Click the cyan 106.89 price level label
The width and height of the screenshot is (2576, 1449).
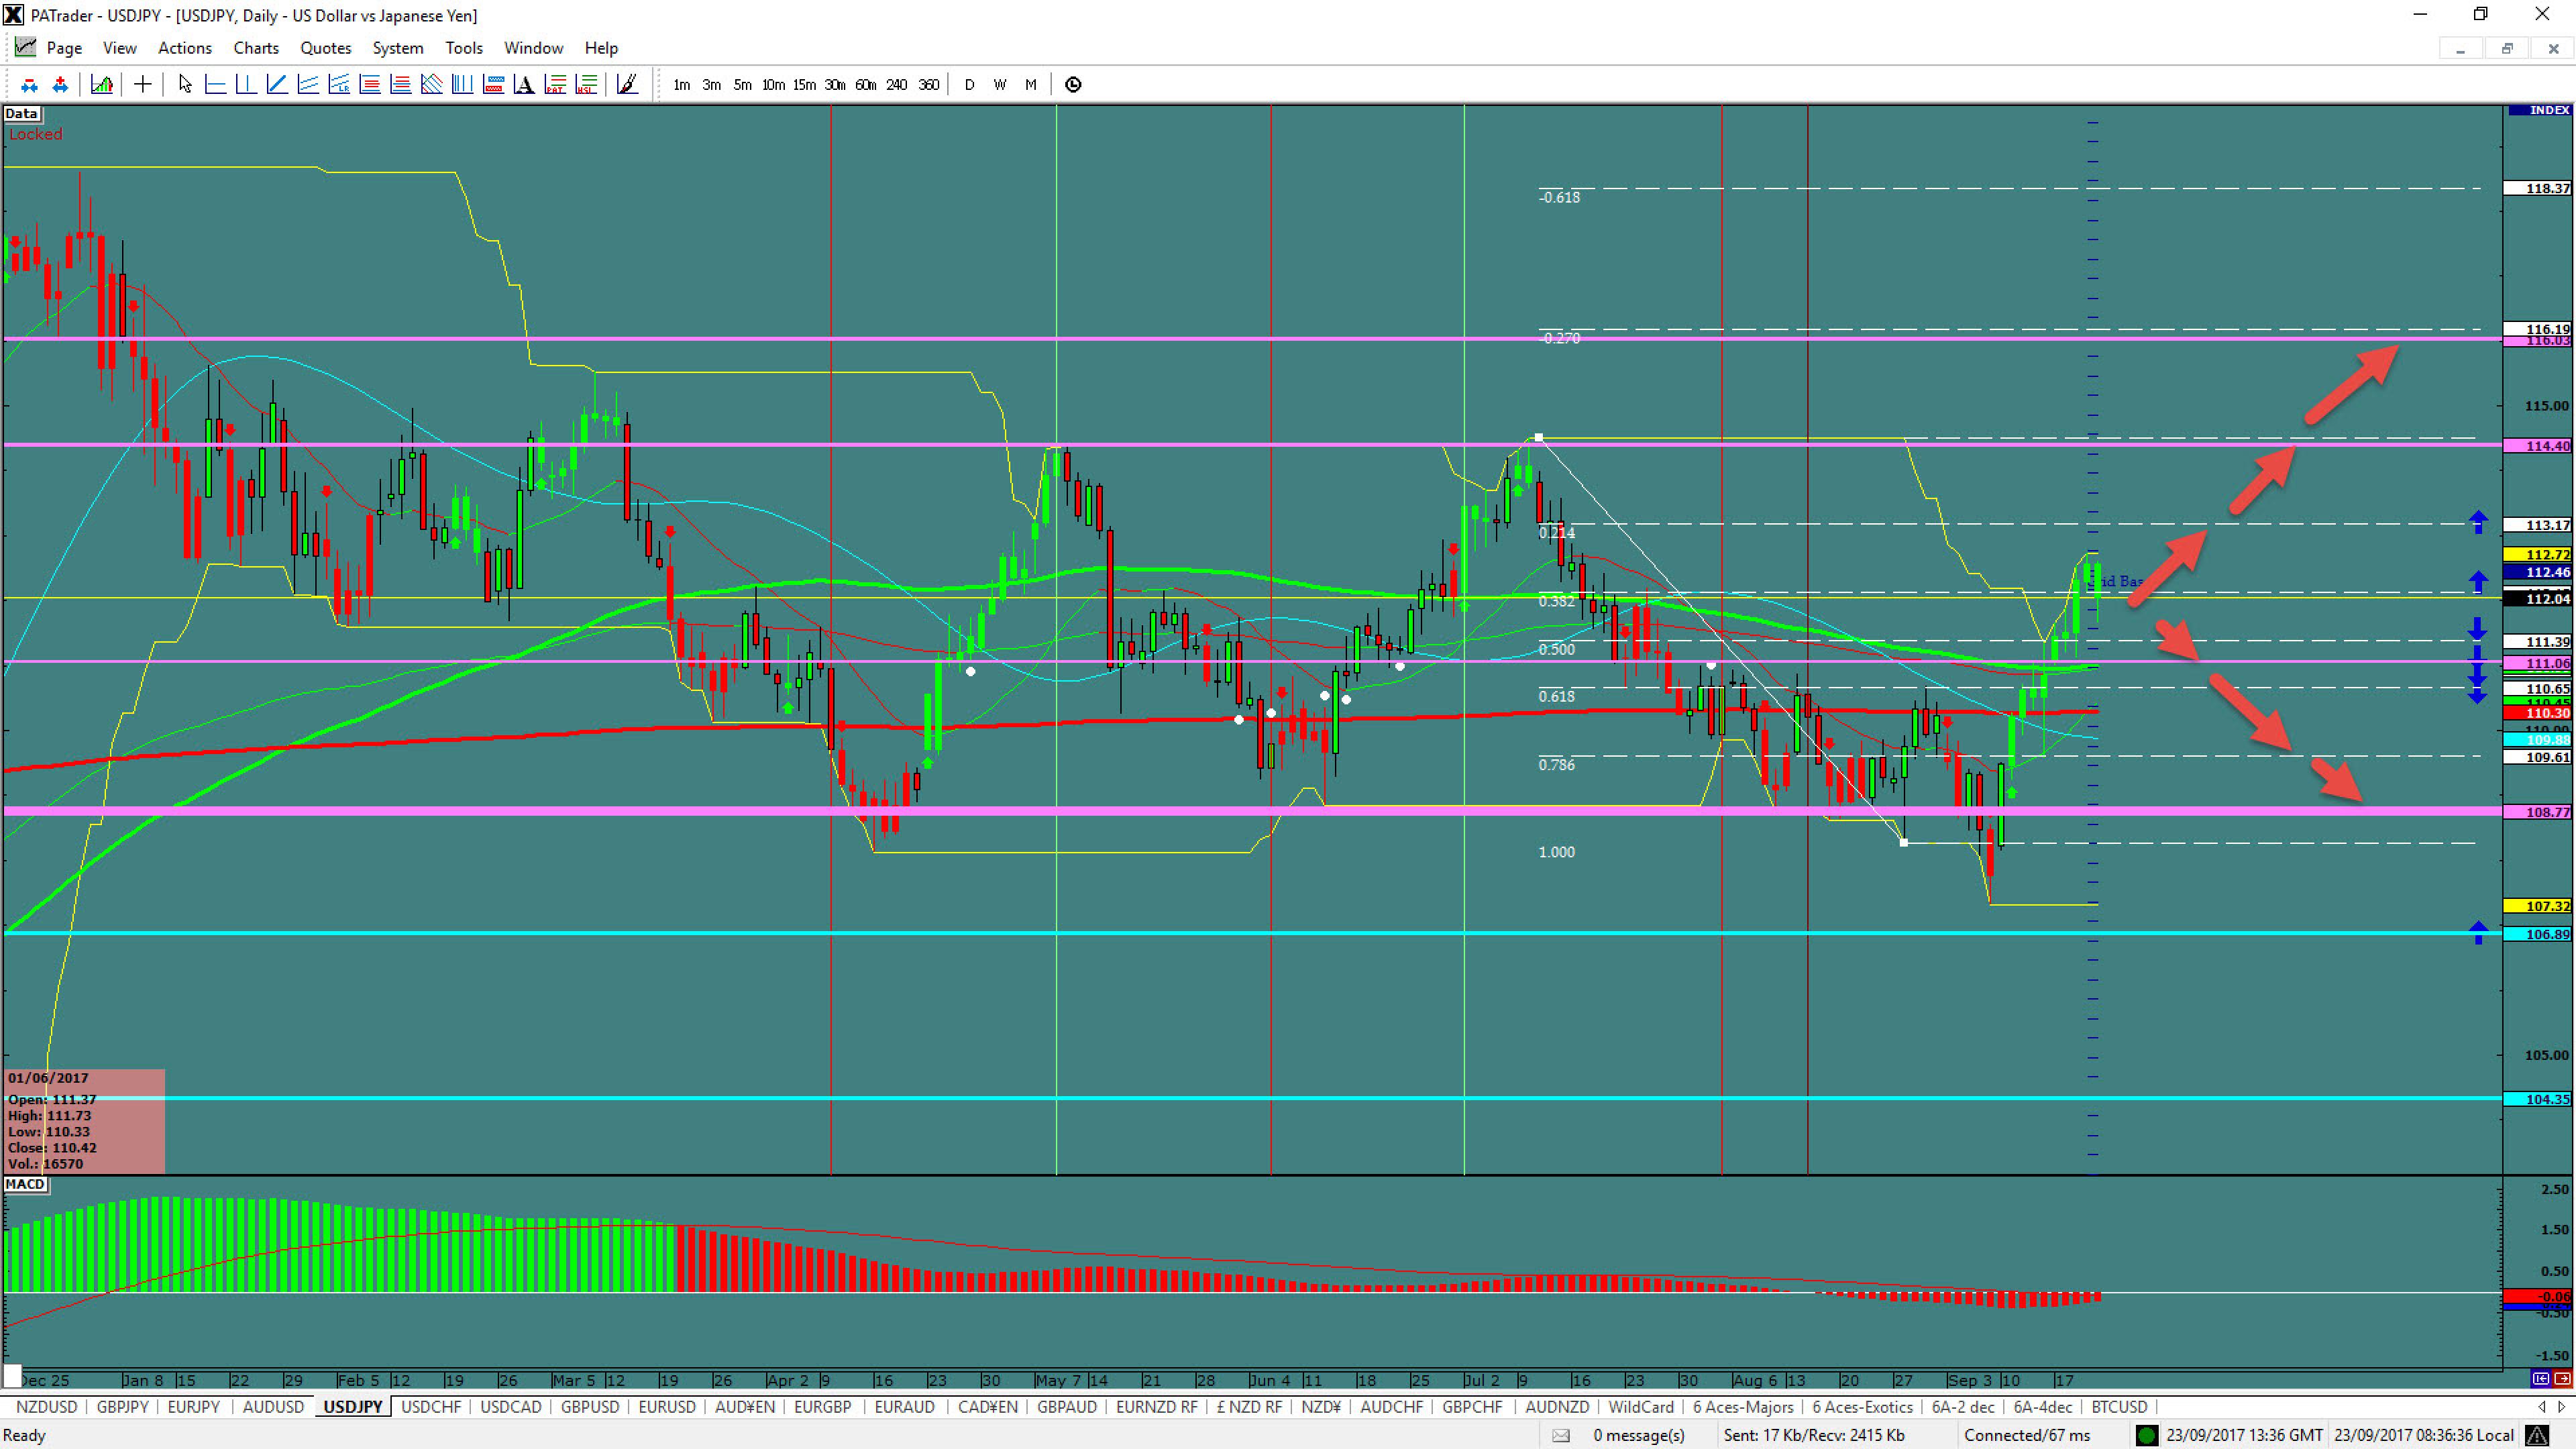click(x=2538, y=934)
